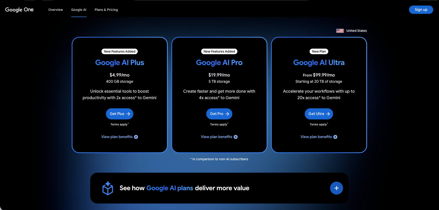Click the 2x access to Gemini description
The image size is (439, 210).
120,95
